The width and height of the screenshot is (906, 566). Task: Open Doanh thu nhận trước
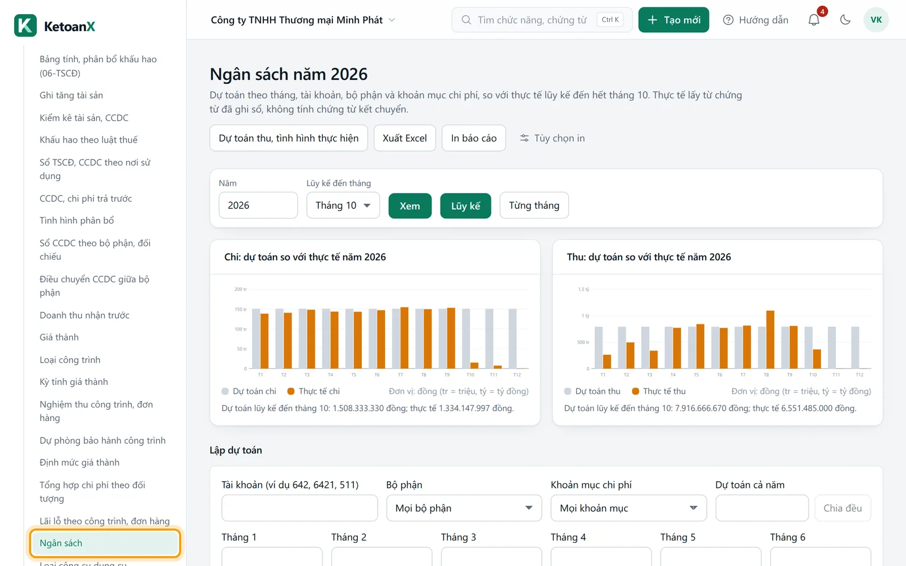coord(84,315)
